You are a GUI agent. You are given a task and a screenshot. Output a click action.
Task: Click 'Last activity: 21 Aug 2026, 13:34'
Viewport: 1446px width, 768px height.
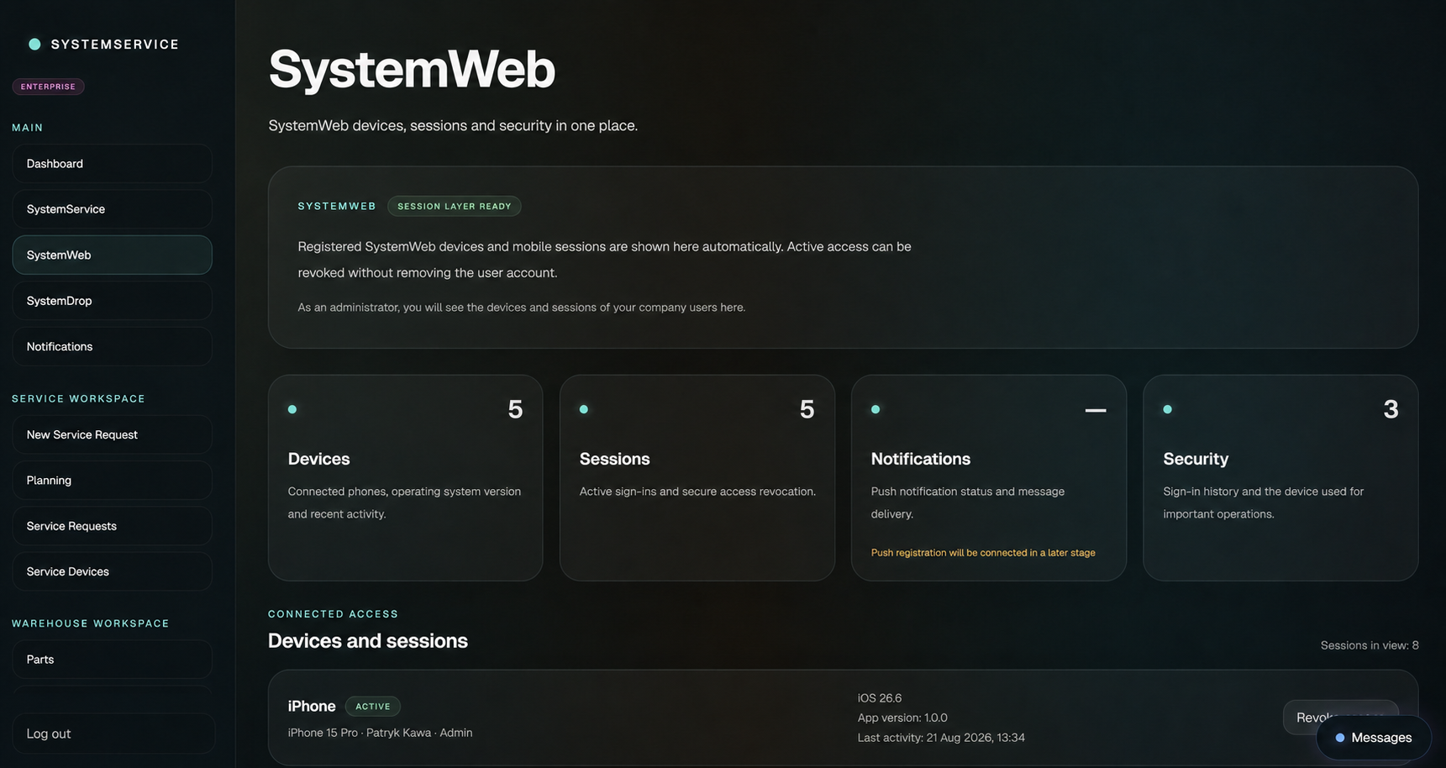point(941,738)
